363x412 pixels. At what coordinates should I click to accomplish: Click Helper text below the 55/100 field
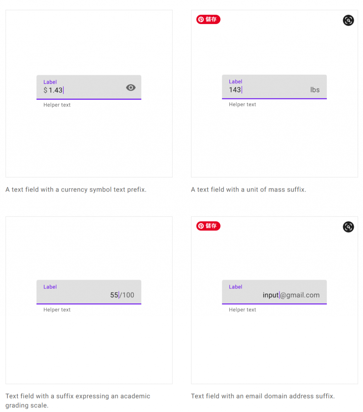click(57, 310)
